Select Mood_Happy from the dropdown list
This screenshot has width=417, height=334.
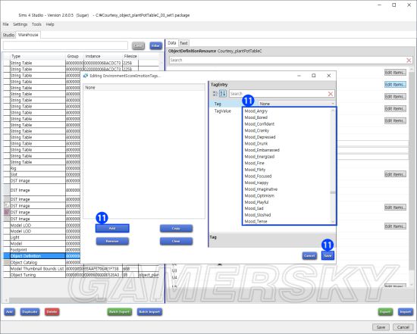tap(256, 183)
